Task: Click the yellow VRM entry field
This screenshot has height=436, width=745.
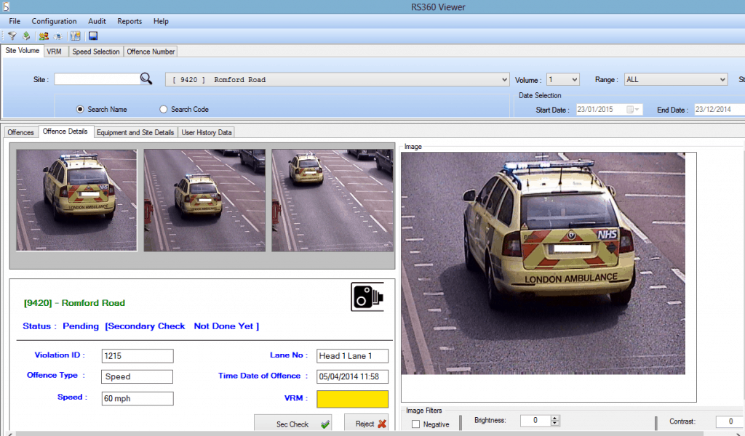Action: click(x=353, y=399)
